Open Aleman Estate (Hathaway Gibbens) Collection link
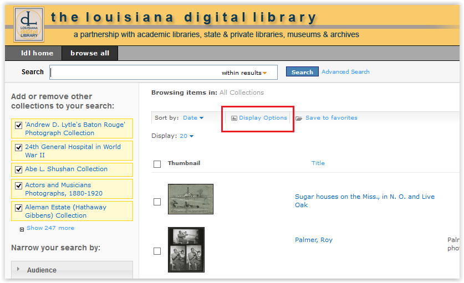This screenshot has width=464, height=283. (x=66, y=211)
